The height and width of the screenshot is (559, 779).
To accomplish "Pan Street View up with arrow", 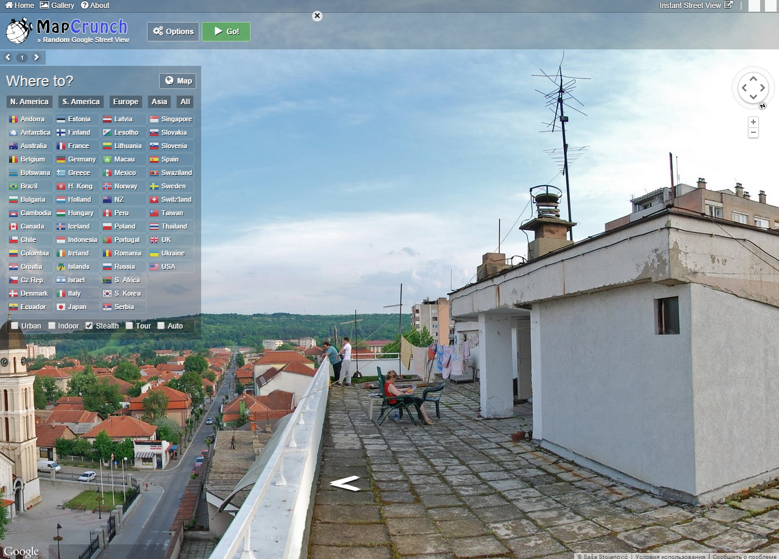I will tap(753, 79).
